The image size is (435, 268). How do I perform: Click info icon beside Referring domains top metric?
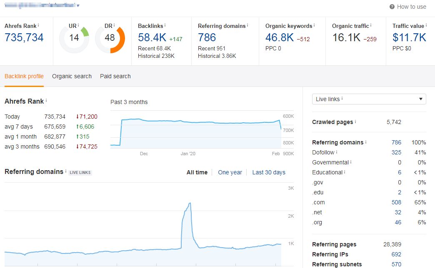(247, 25)
